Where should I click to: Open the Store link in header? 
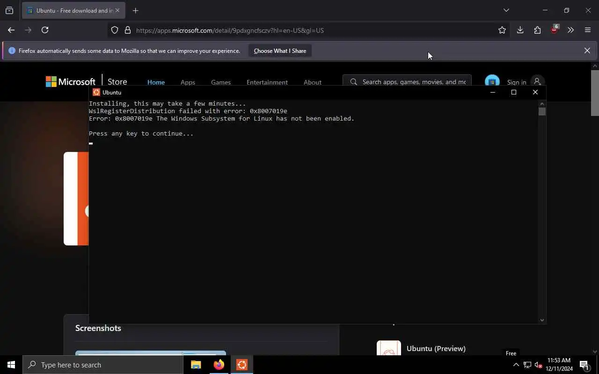tap(117, 82)
